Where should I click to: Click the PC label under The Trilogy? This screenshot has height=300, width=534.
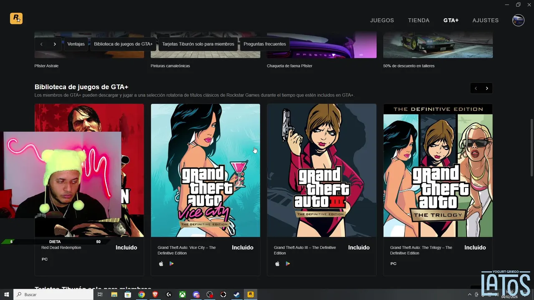coord(393,264)
